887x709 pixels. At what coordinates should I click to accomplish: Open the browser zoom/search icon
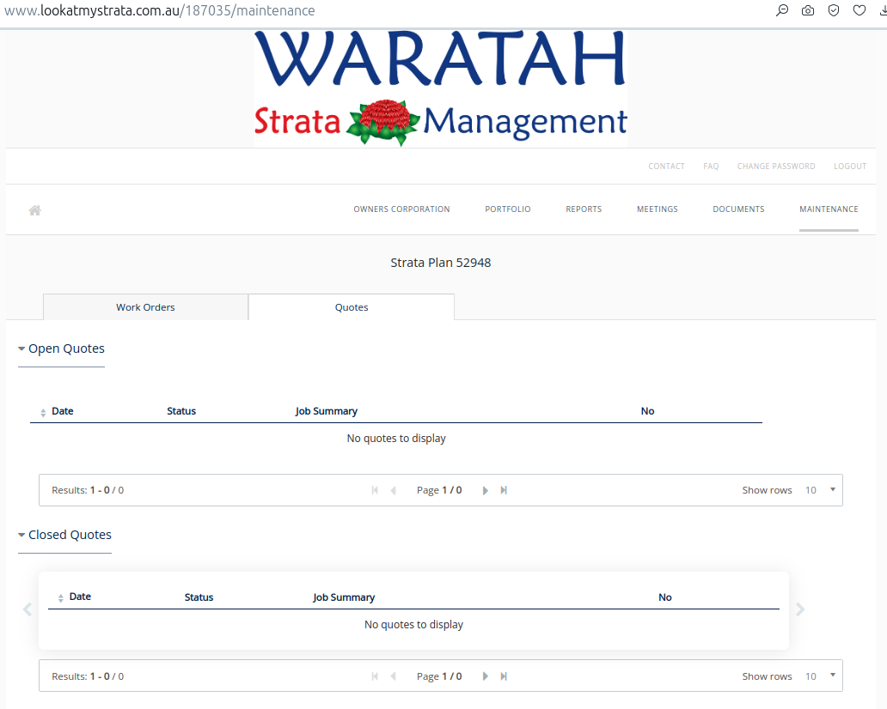pyautogui.click(x=782, y=10)
